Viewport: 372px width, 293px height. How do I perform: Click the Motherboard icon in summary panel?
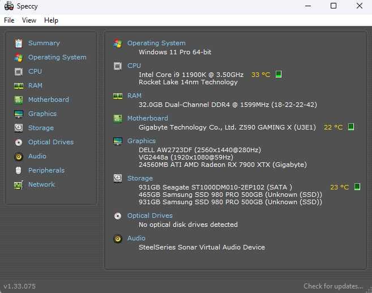(x=118, y=118)
